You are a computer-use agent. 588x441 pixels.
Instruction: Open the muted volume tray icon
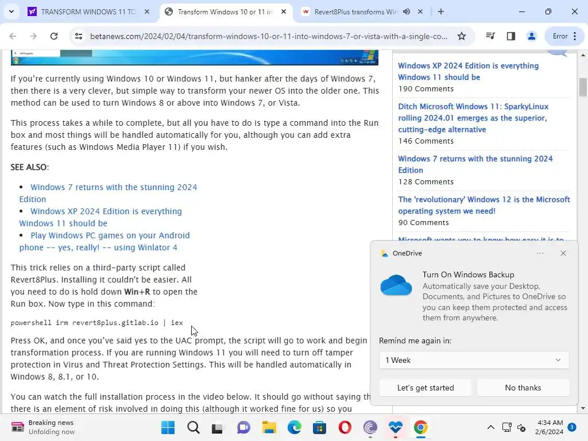click(x=521, y=427)
